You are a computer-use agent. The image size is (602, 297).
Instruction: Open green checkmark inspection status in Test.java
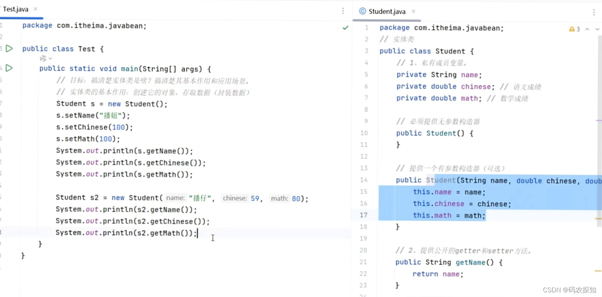[346, 28]
